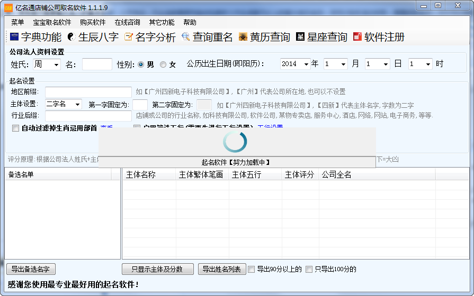Open the 其它功能 menu
This screenshot has height=296, width=474.
[162, 22]
